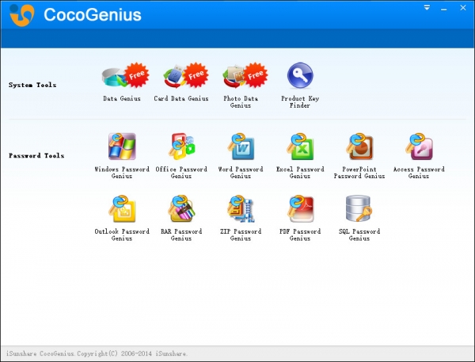
Task: Open the title bar dropdown menu arrow
Action: pos(427,8)
